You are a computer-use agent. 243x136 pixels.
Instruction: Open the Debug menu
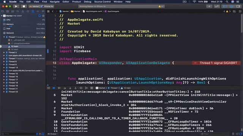(88, 2)
